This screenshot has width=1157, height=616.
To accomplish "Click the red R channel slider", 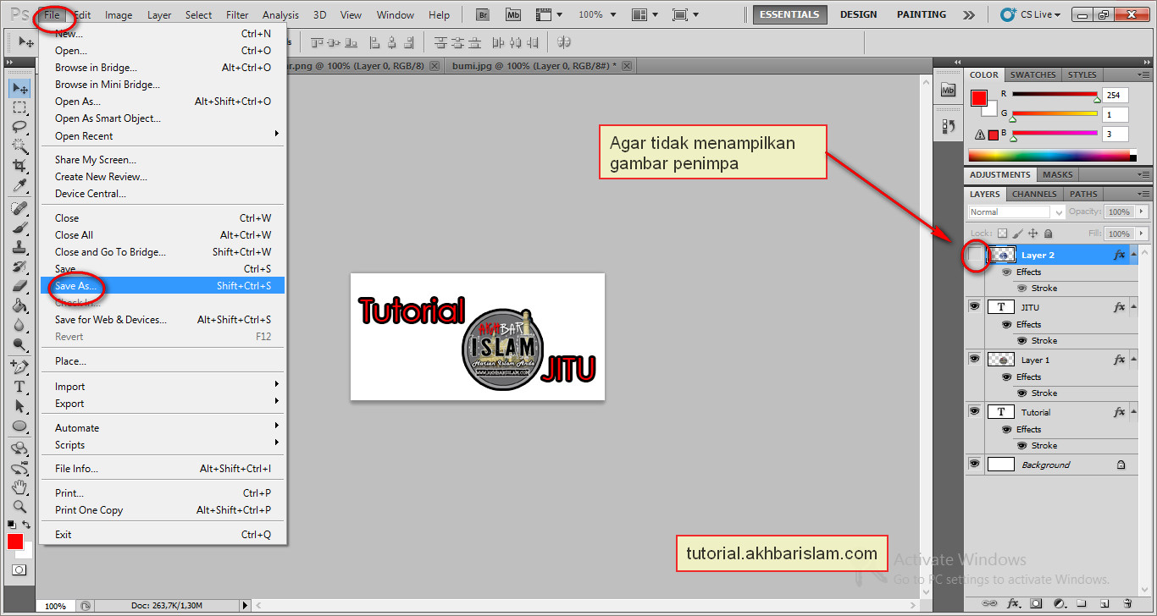I will point(1055,95).
